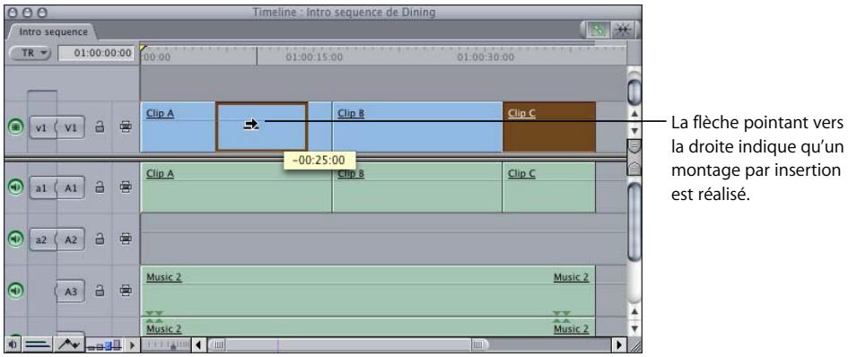The width and height of the screenshot is (848, 357).
Task: Click video tracks scroll down arrow
Action: coord(634,131)
